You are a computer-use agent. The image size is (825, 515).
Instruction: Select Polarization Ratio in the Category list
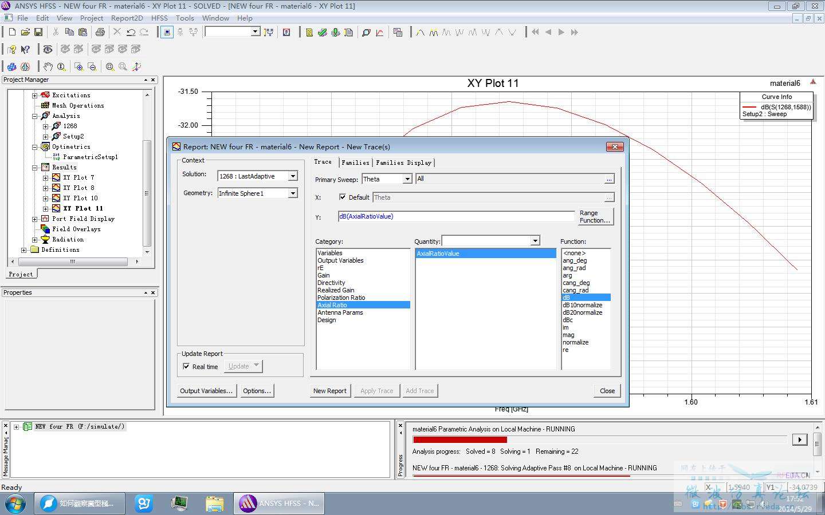[x=341, y=298]
